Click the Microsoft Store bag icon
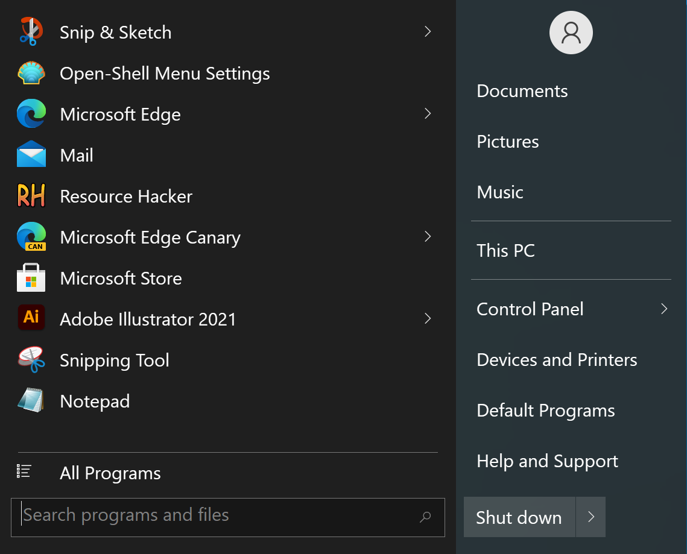Screen dimensions: 687x554 click(31, 277)
